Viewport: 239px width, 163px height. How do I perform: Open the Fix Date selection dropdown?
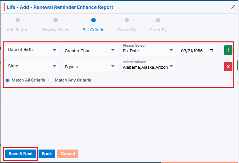[148, 51]
